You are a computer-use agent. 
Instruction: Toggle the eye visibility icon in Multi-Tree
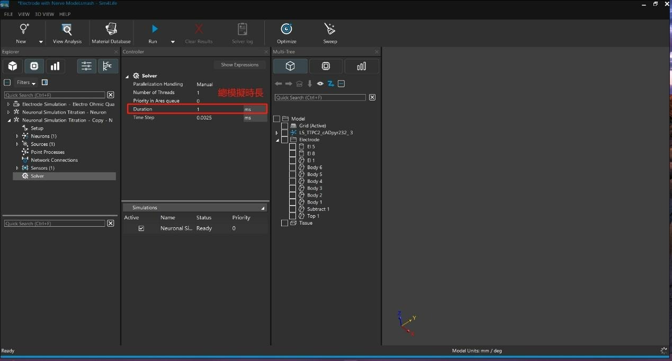click(320, 84)
